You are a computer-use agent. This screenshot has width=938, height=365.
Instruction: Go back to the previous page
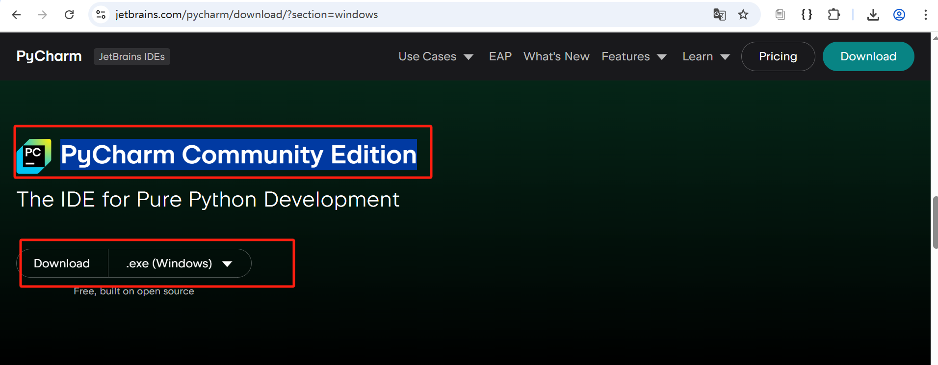pos(16,15)
